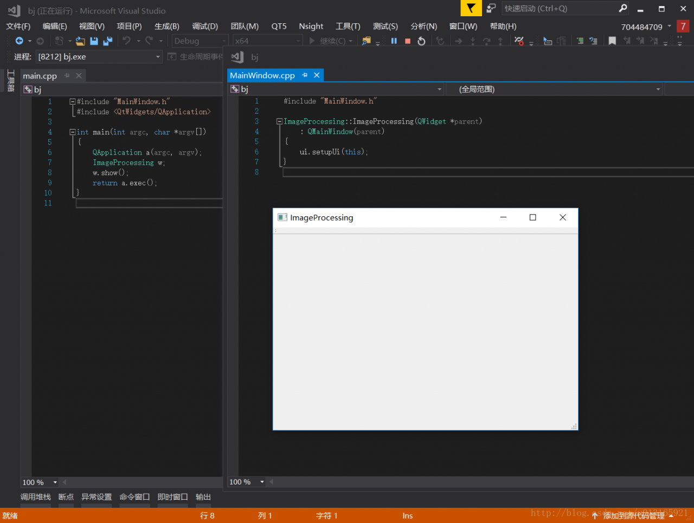The image size is (694, 523).
Task: Switch to the main.cpp tab
Action: [x=40, y=76]
